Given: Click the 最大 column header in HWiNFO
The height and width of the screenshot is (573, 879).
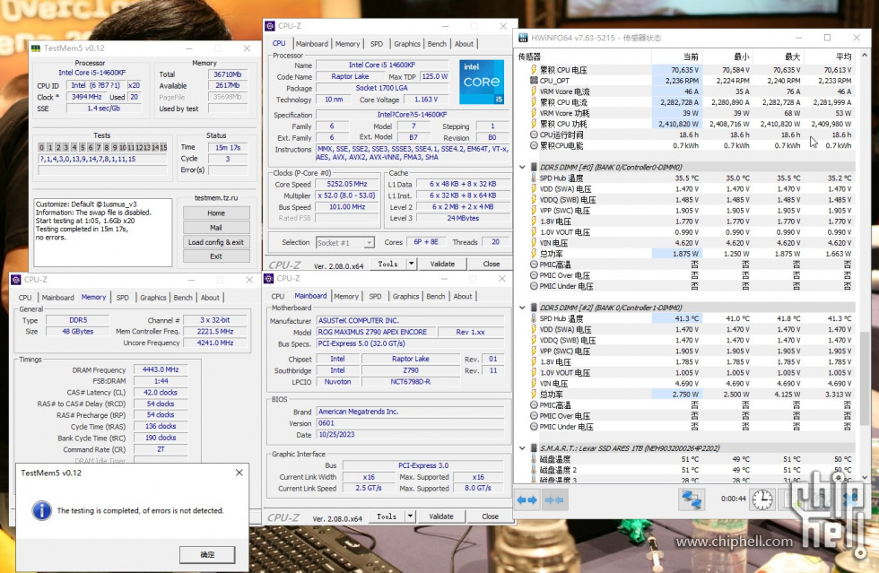Looking at the screenshot, I should (779, 56).
